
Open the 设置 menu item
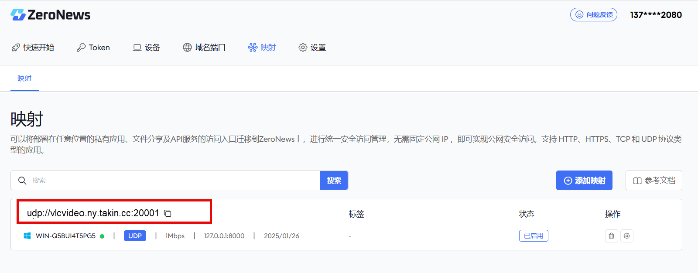312,48
